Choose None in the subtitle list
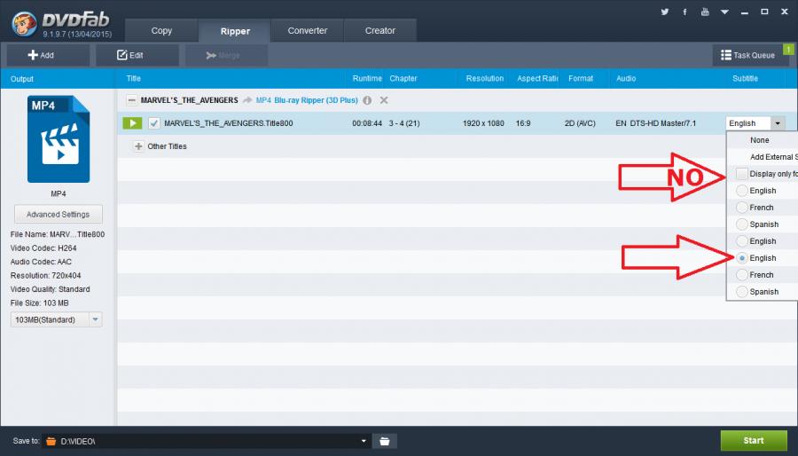Screen dimensions: 798x456 point(760,140)
